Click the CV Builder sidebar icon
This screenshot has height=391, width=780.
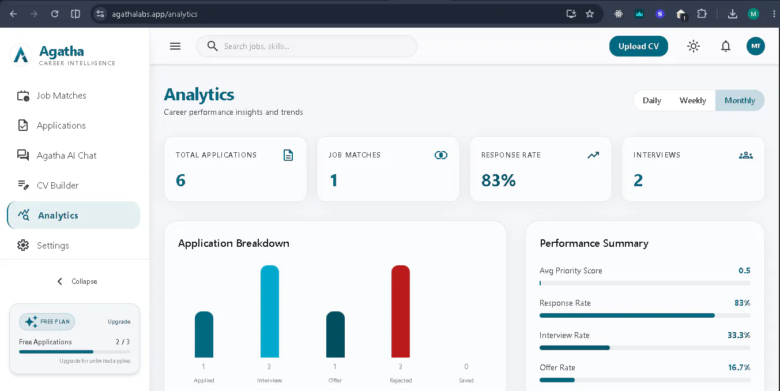tap(23, 186)
